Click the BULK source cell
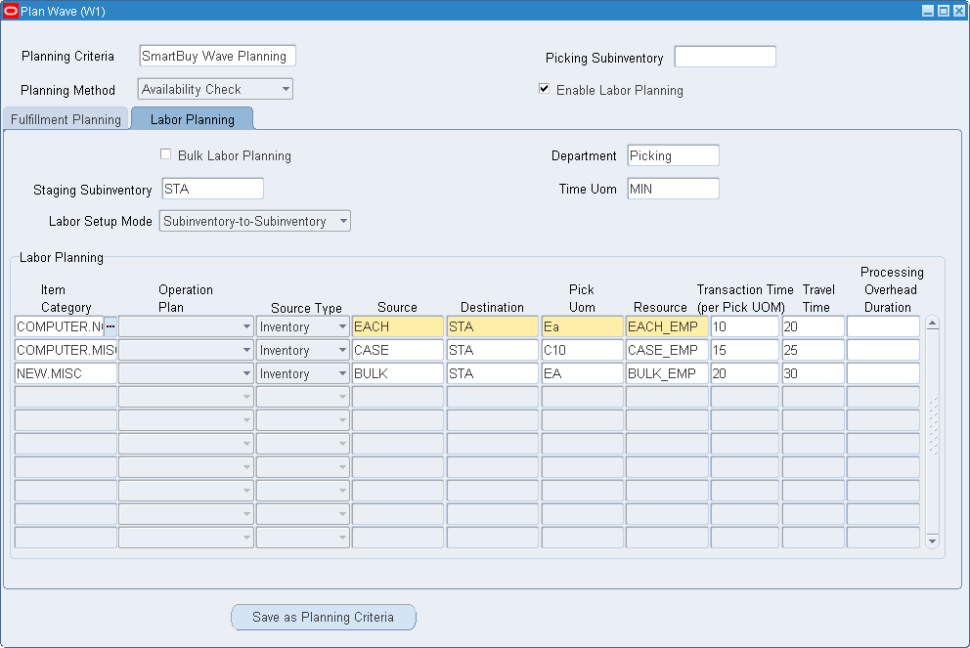970x648 pixels. [x=398, y=373]
